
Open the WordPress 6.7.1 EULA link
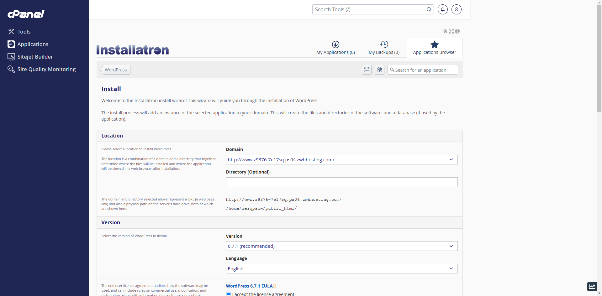coord(249,286)
